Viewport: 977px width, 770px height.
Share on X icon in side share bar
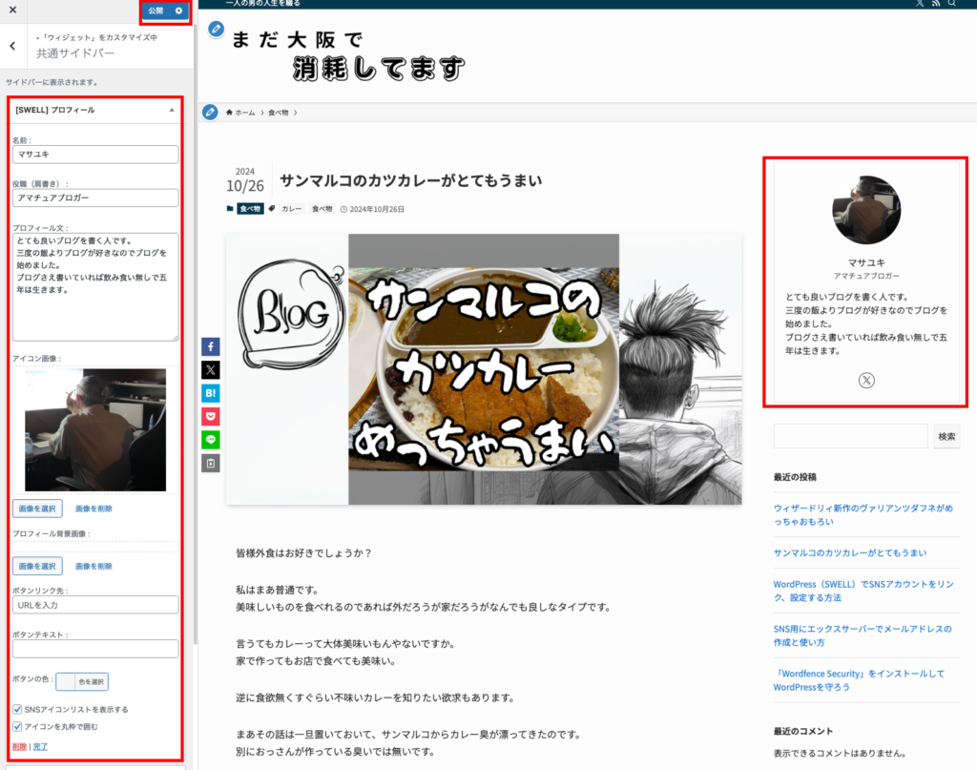pyautogui.click(x=211, y=370)
